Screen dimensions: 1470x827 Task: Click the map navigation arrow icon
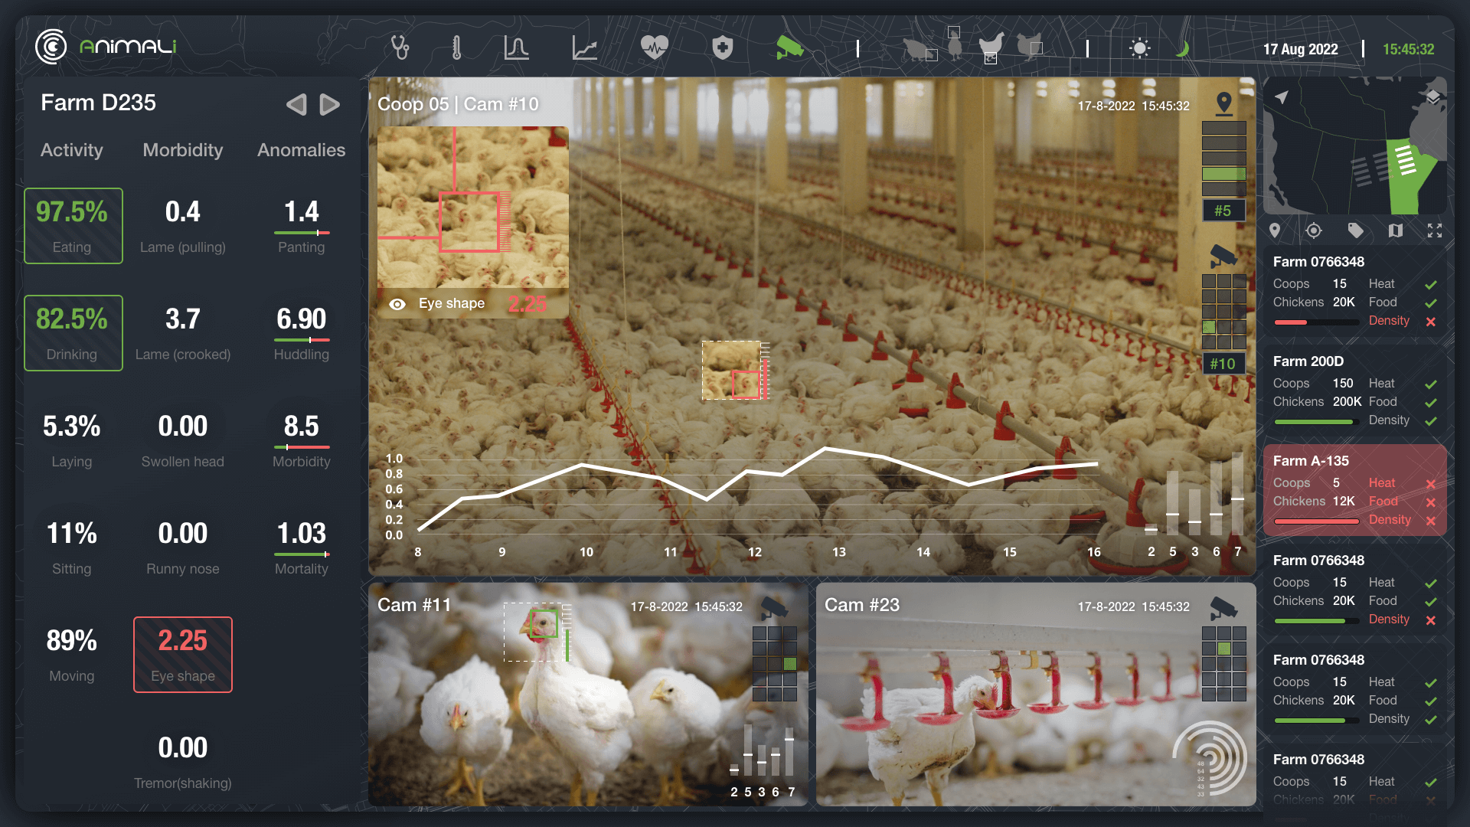1282,96
